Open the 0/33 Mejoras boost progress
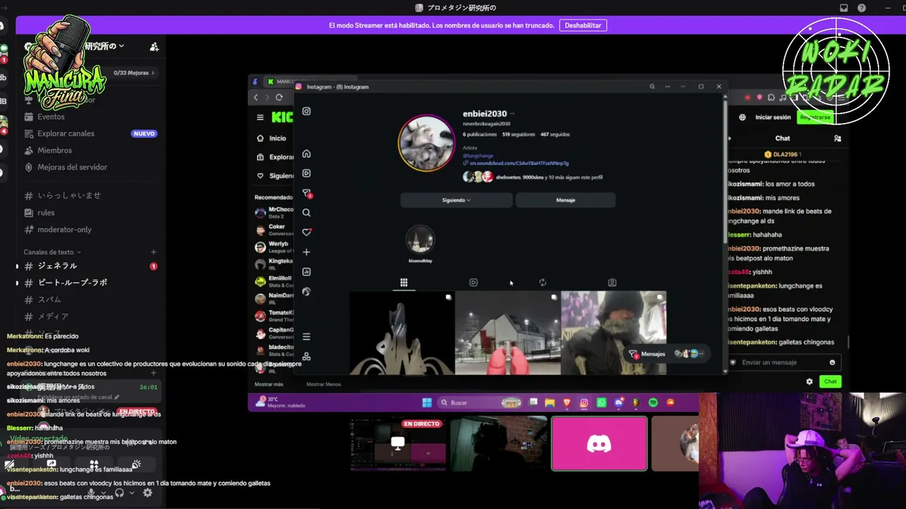The width and height of the screenshot is (906, 509). pos(134,73)
